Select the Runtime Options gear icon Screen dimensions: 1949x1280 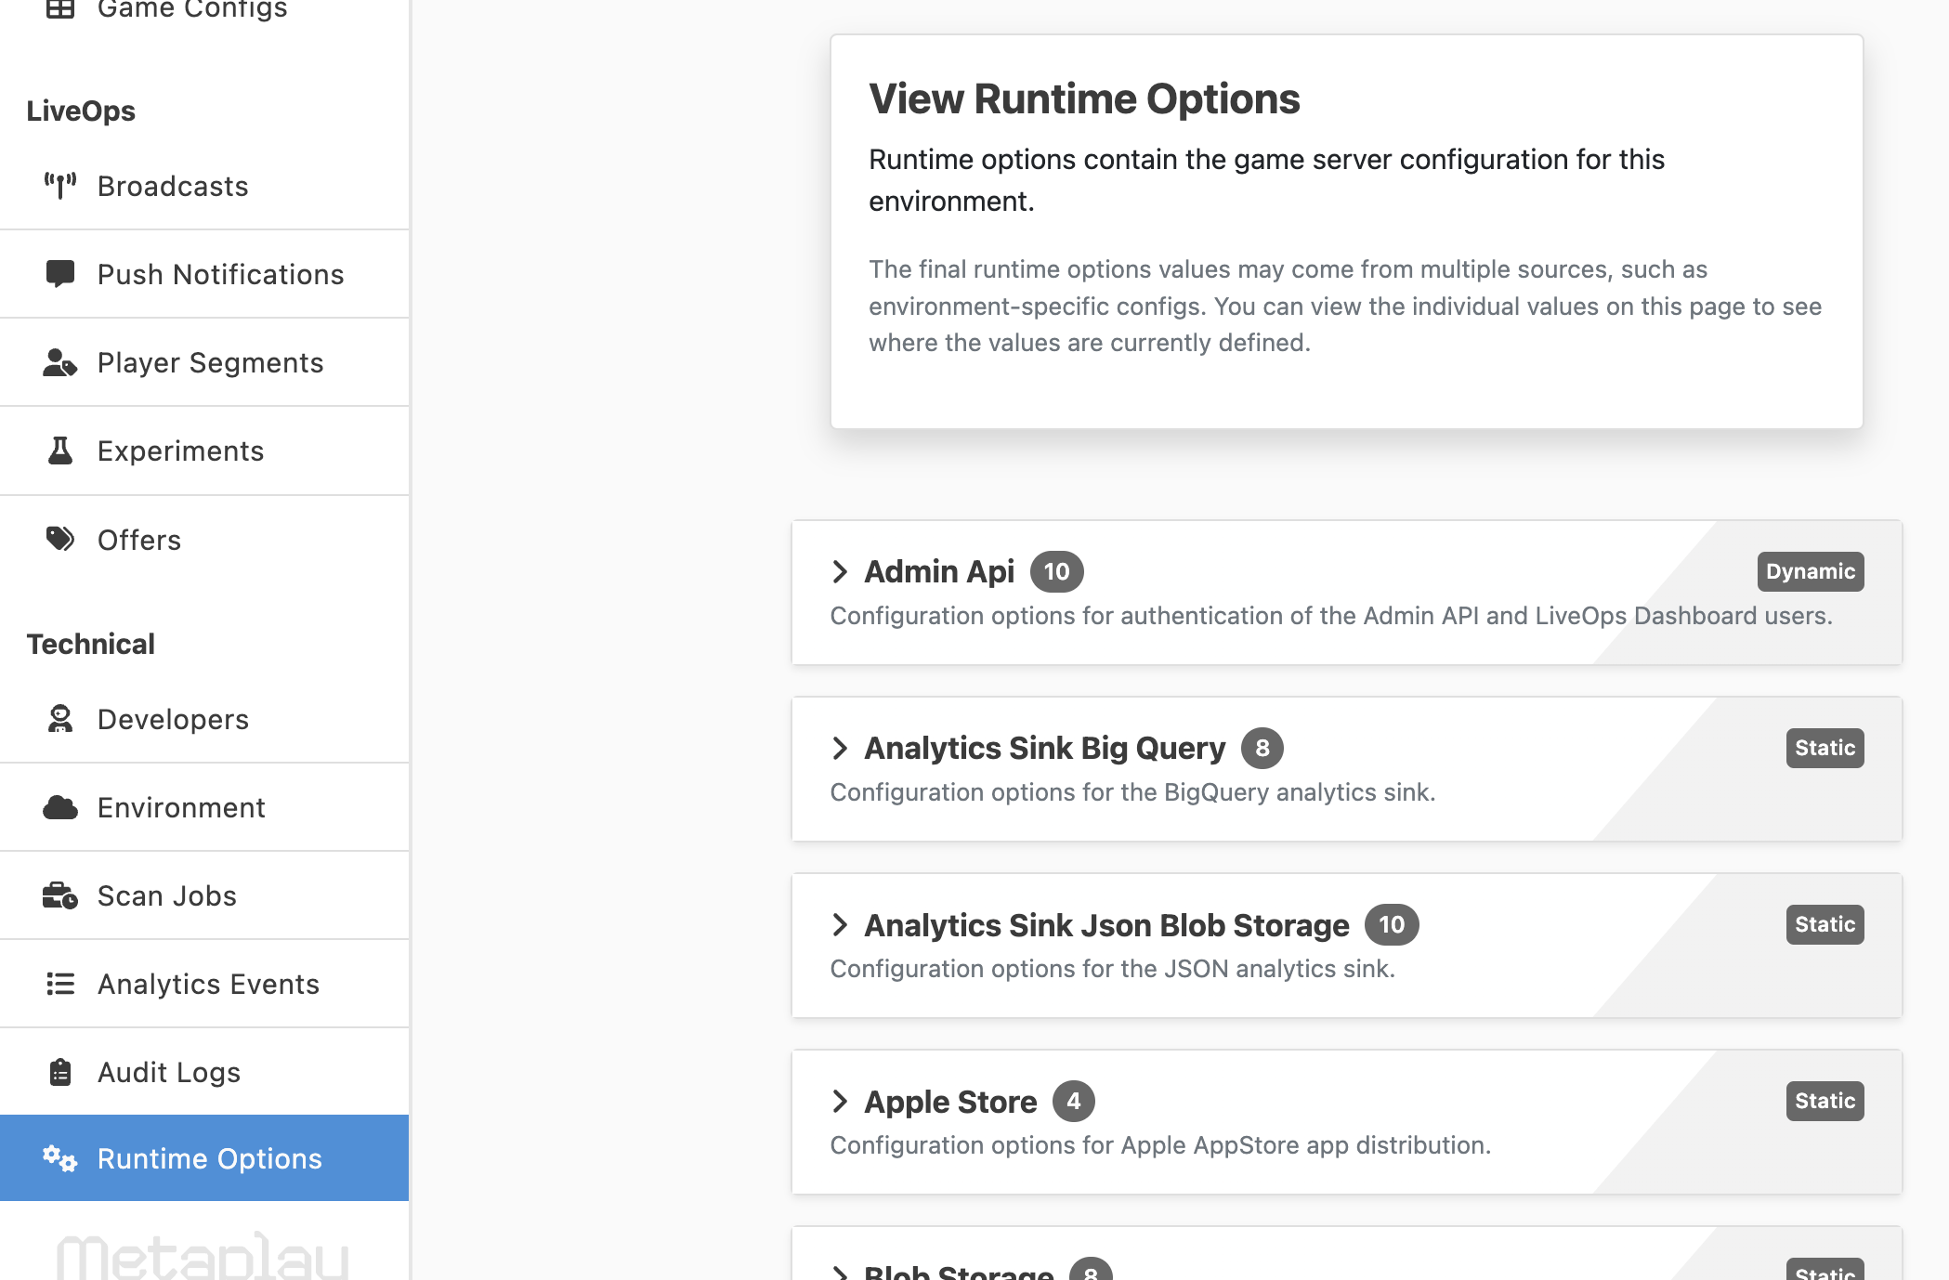coord(59,1158)
